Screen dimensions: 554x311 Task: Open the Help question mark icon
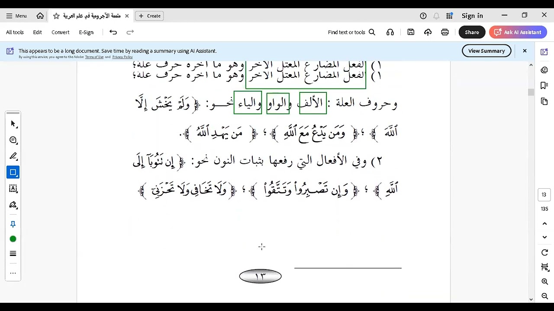423,16
